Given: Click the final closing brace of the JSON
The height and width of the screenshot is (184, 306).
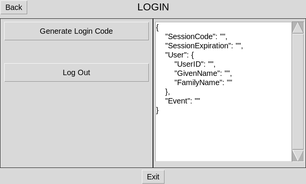Looking at the screenshot, I should pyautogui.click(x=158, y=110).
